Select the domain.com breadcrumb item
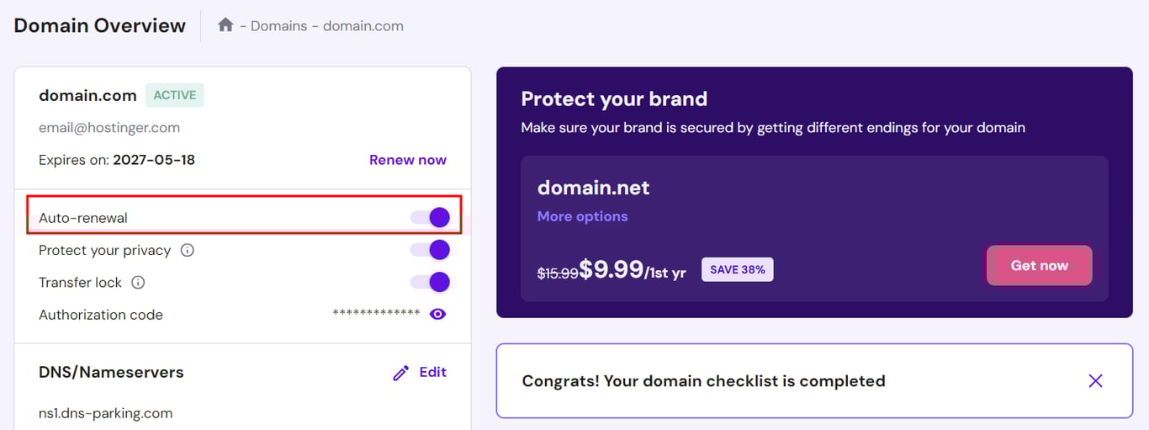 click(363, 26)
